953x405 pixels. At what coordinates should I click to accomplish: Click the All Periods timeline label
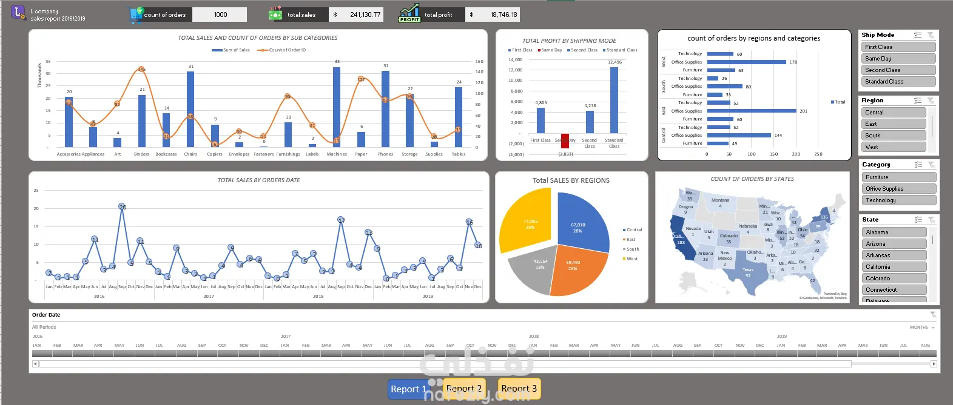[44, 327]
